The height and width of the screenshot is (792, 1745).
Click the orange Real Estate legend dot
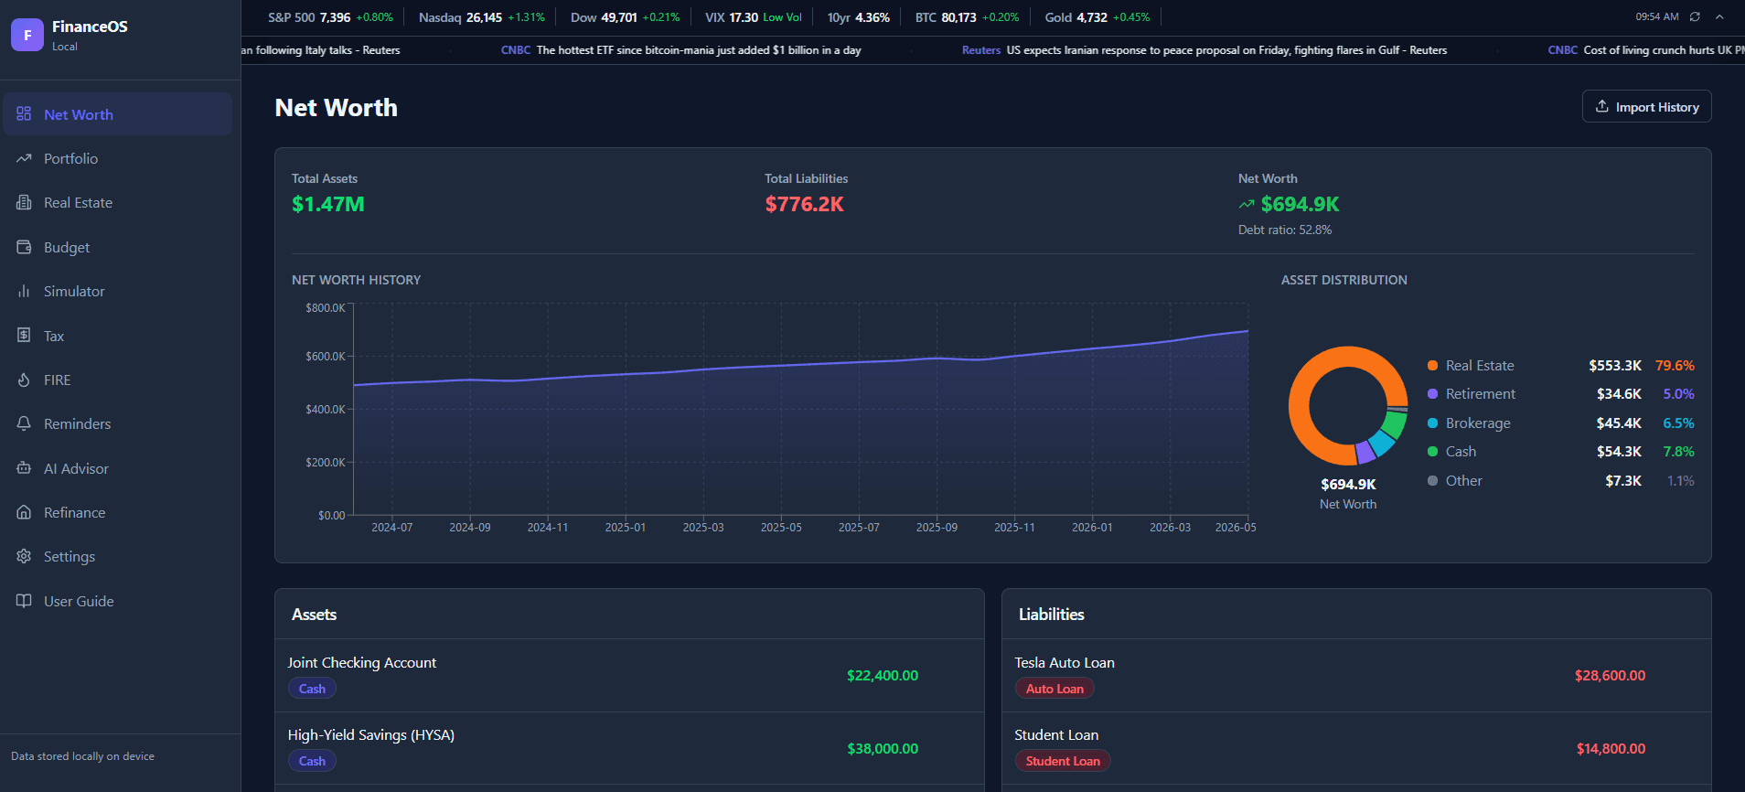1432,365
